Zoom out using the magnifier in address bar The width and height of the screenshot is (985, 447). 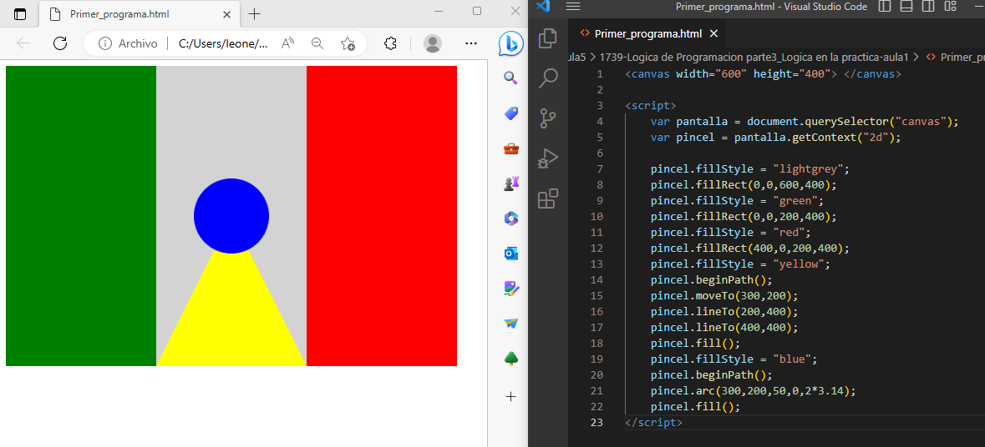tap(317, 43)
